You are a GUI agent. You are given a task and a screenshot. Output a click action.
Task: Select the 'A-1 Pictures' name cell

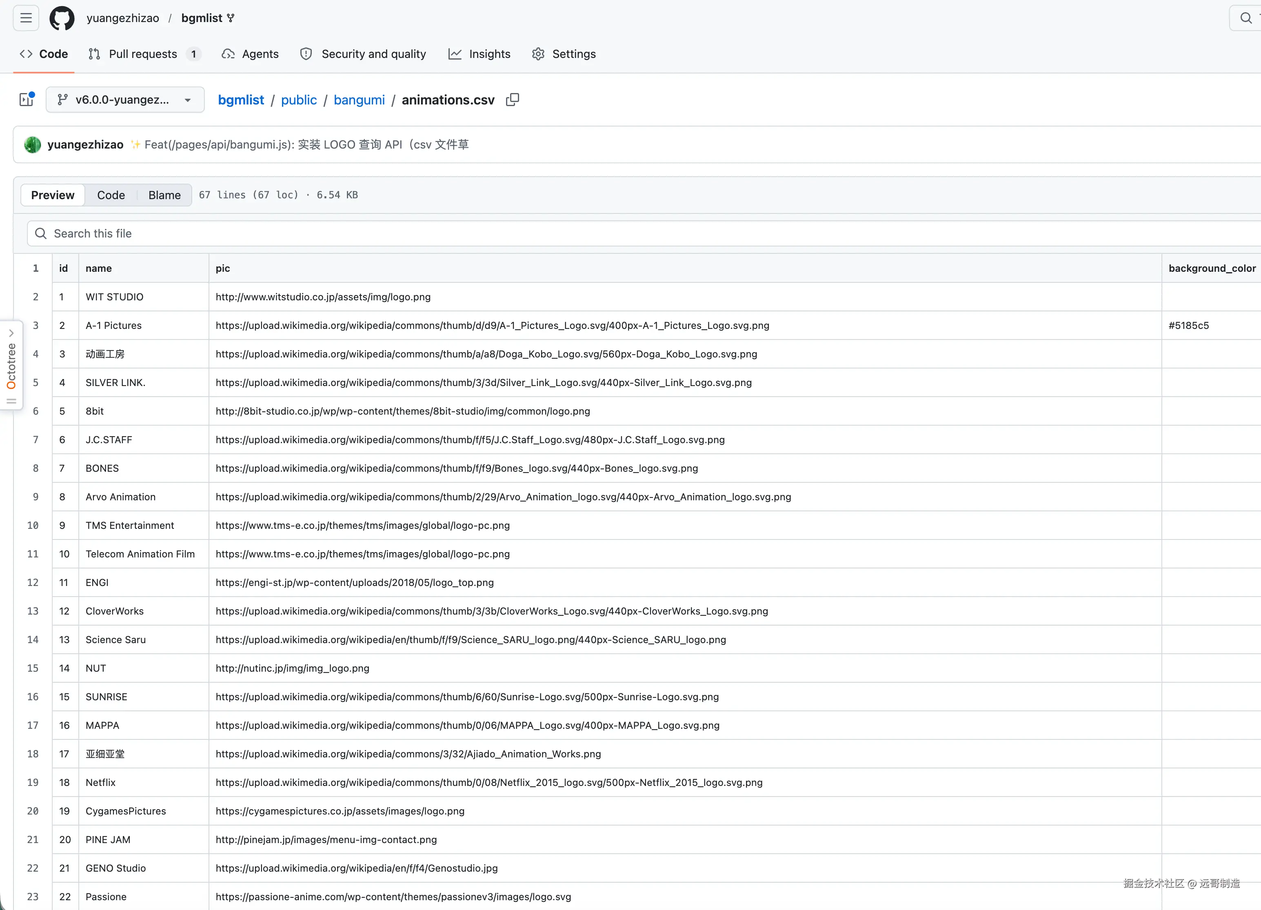coord(144,325)
